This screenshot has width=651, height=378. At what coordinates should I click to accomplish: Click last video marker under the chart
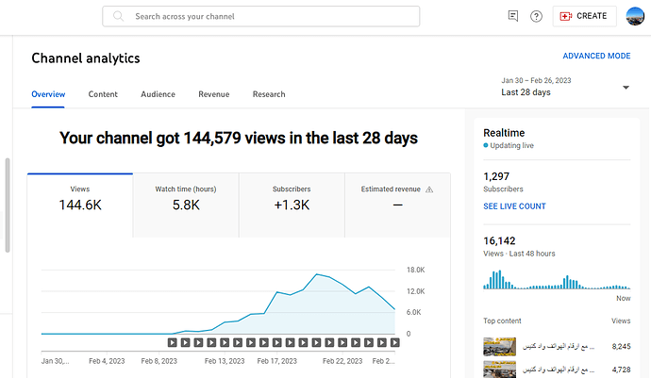(x=394, y=342)
